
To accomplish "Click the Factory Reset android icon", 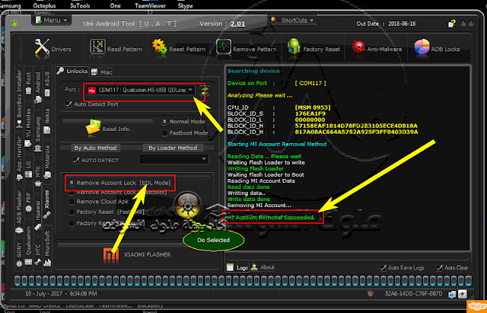I will pyautogui.click(x=294, y=47).
